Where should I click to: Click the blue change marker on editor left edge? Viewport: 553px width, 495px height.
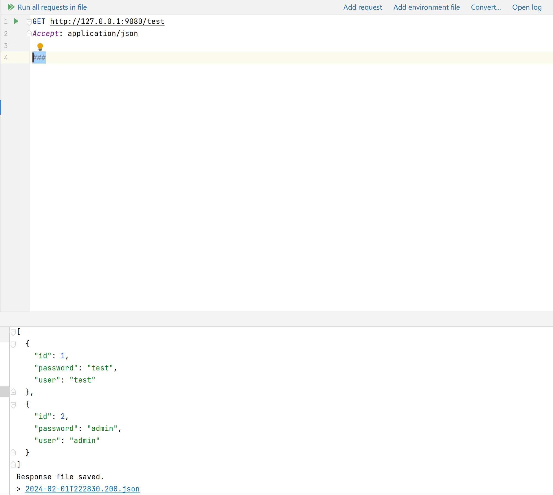pos(1,107)
